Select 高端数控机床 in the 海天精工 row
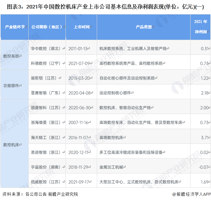The height and width of the screenshot is (201, 211). point(111,138)
